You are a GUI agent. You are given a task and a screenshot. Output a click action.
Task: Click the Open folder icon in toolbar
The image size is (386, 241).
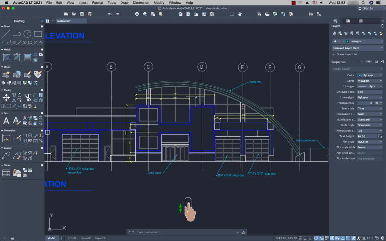(74, 14)
